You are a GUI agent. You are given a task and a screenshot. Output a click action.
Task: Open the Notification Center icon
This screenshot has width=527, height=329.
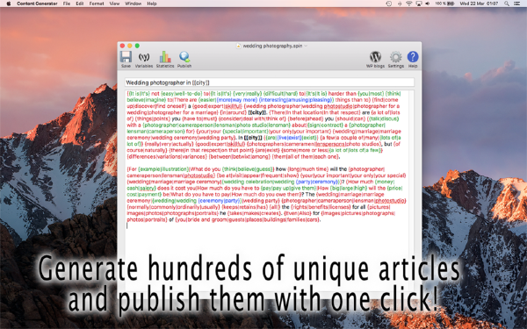click(x=517, y=4)
